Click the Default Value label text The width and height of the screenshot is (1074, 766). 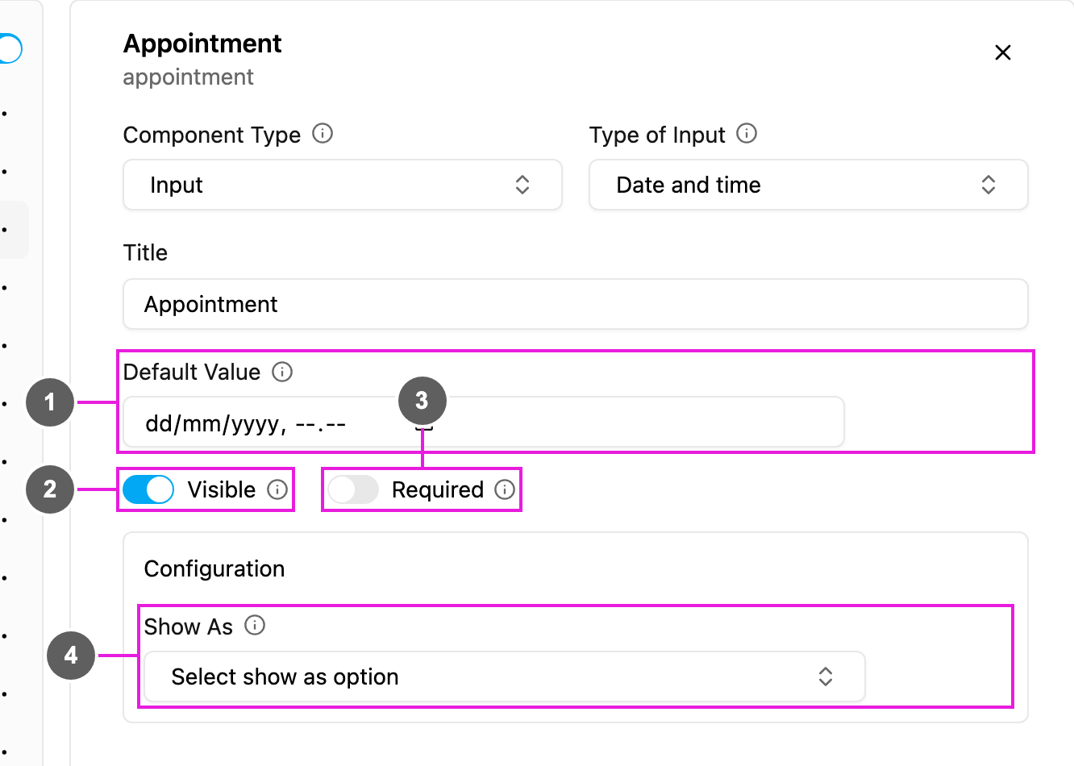[x=192, y=373]
